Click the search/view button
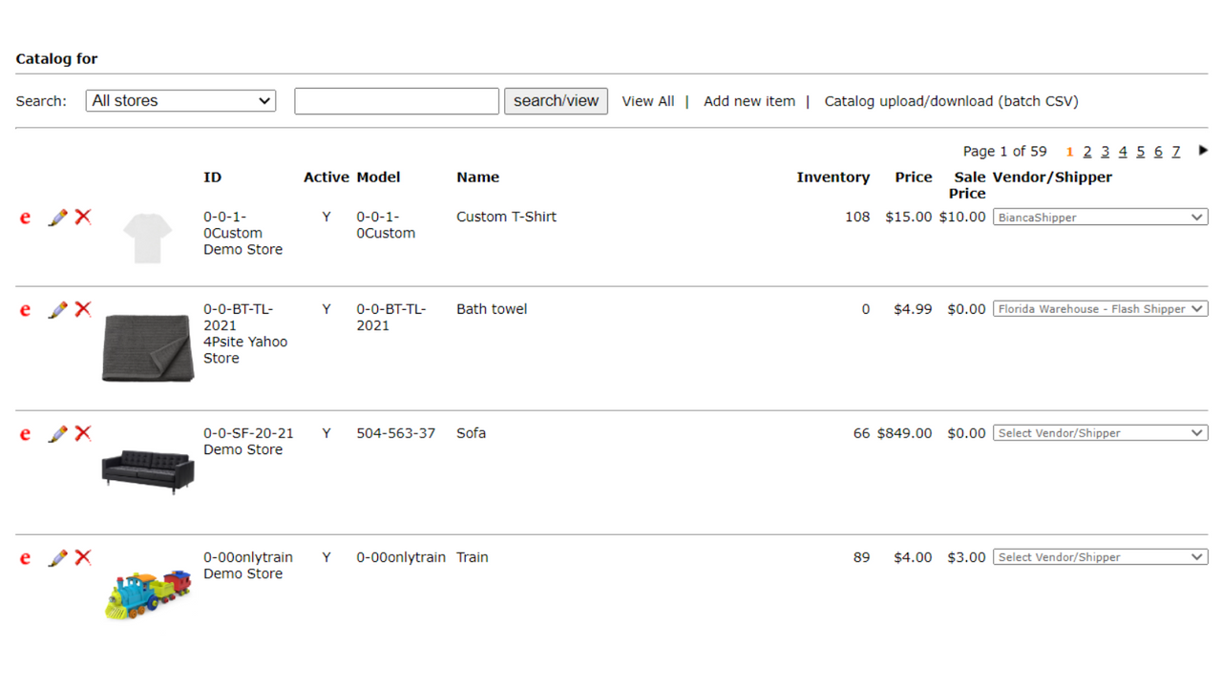This screenshot has width=1222, height=687. click(556, 100)
